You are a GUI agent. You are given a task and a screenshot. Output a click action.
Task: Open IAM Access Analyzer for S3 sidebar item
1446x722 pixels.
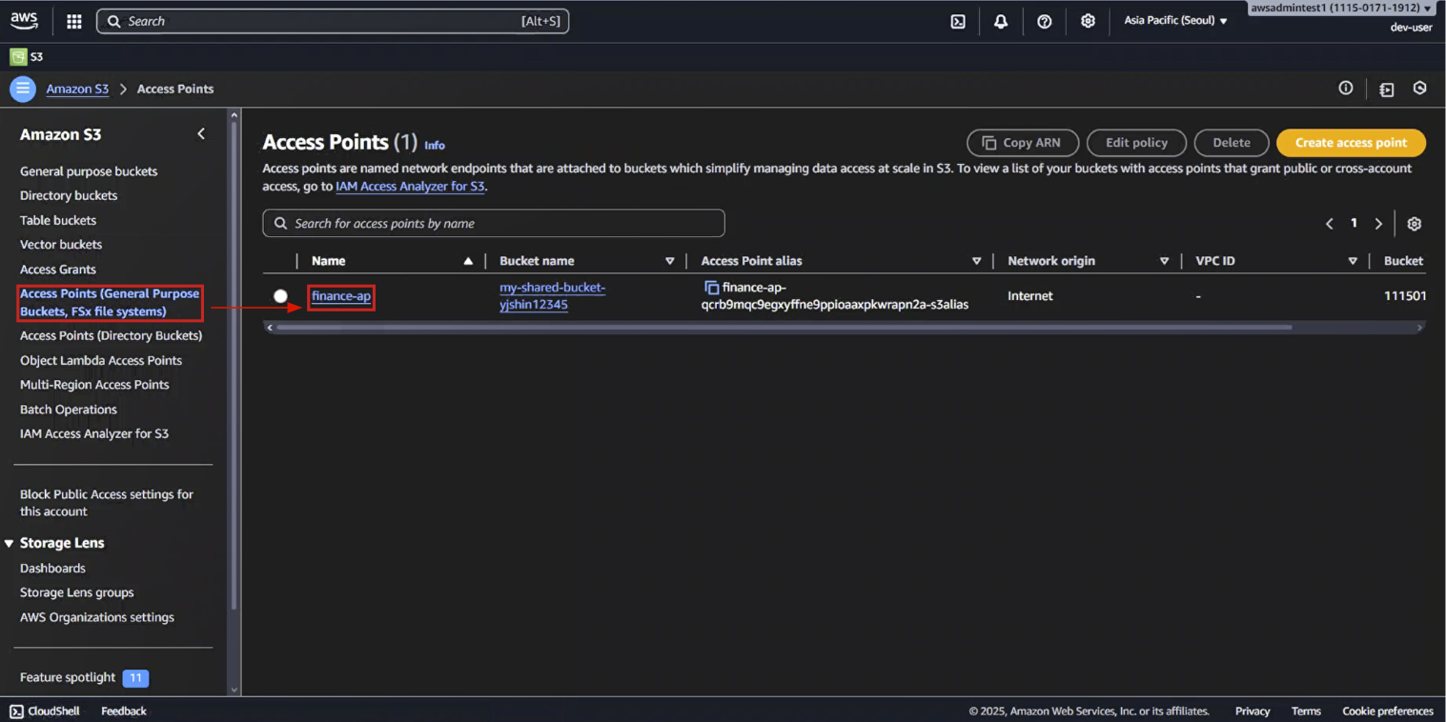[94, 433]
